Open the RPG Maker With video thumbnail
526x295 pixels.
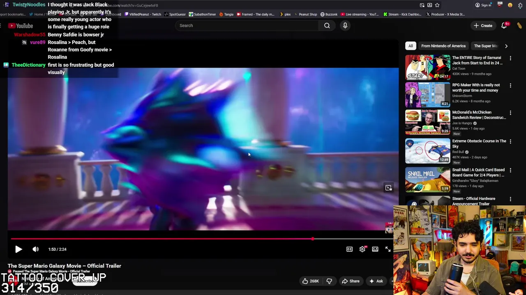pos(427,95)
